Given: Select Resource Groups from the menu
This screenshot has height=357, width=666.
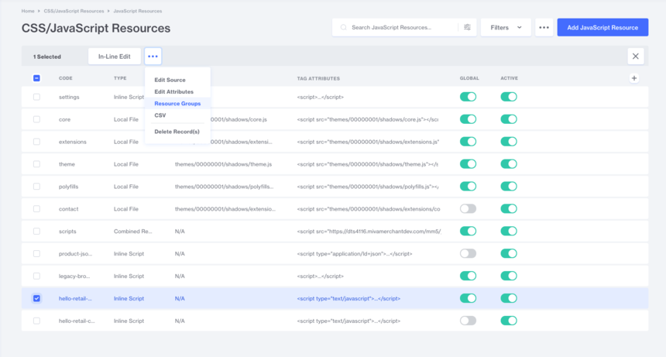Looking at the screenshot, I should (177, 103).
